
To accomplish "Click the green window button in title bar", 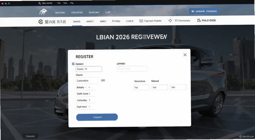I will coord(6,3).
